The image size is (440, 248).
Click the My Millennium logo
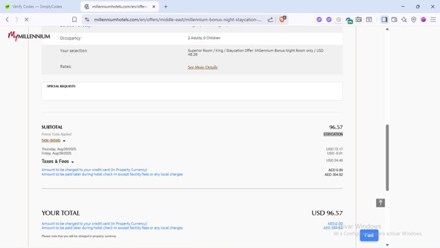[29, 36]
